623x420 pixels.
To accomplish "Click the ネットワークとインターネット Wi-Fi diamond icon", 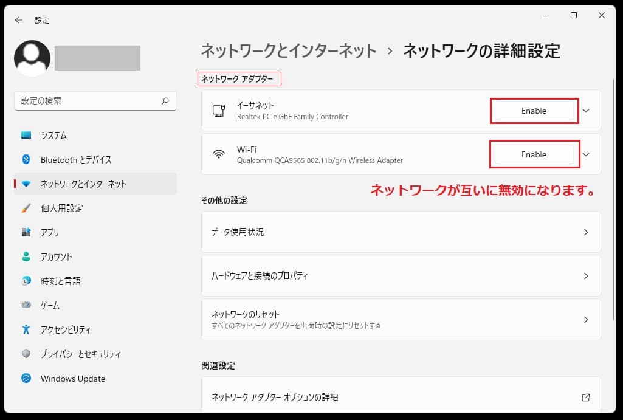I will pos(26,184).
